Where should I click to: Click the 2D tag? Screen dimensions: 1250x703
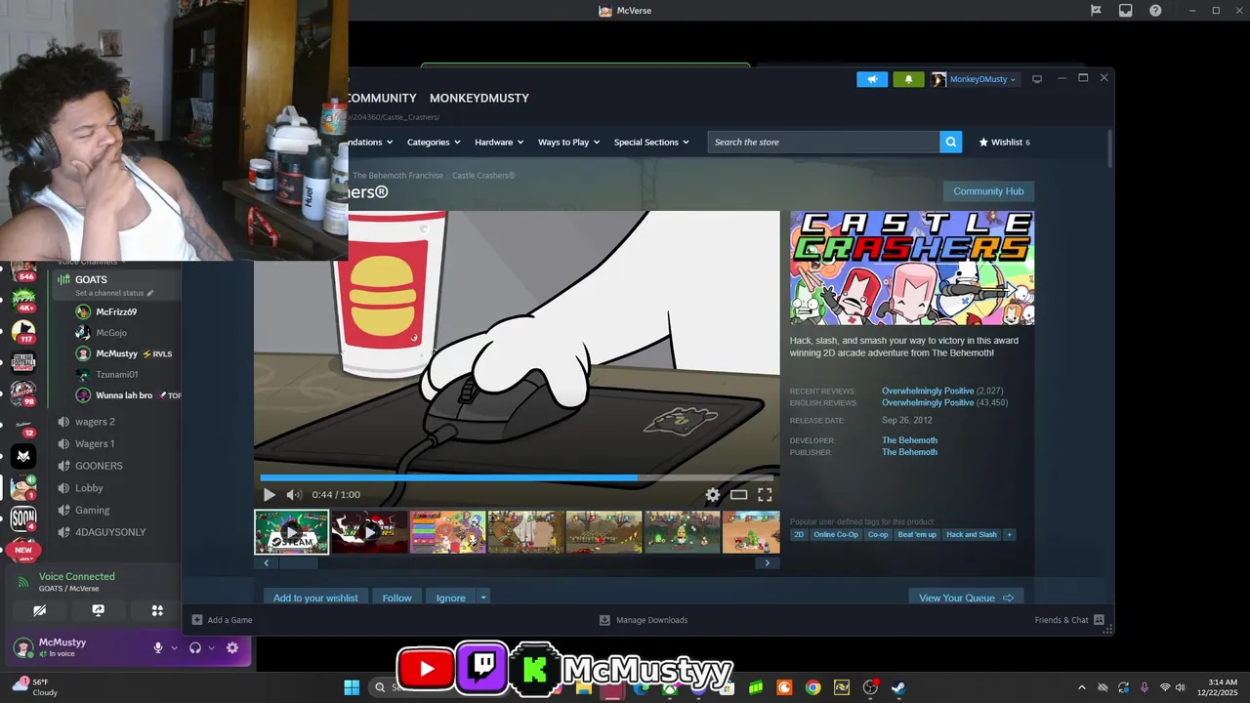(x=799, y=534)
